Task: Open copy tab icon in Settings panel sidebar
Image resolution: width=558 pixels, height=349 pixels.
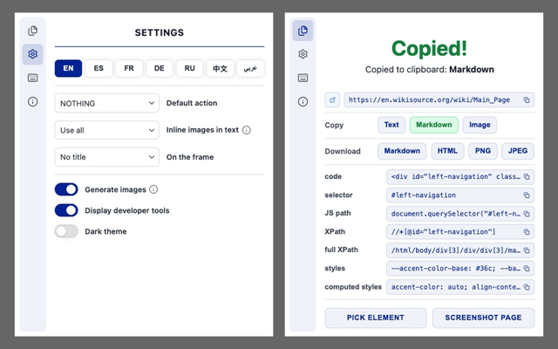Action: (33, 31)
